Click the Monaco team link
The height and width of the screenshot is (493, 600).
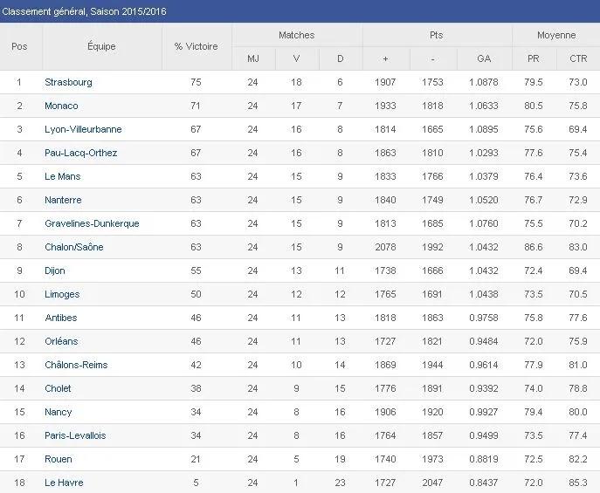[61, 106]
